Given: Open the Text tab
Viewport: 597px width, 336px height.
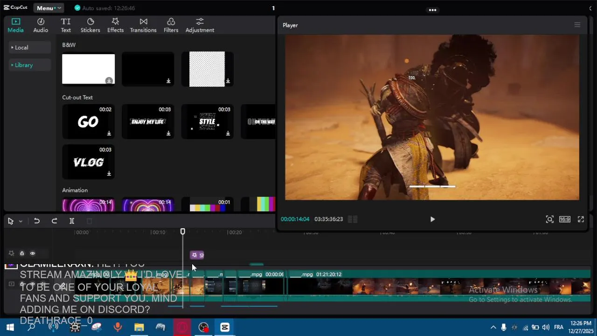Looking at the screenshot, I should (x=66, y=25).
